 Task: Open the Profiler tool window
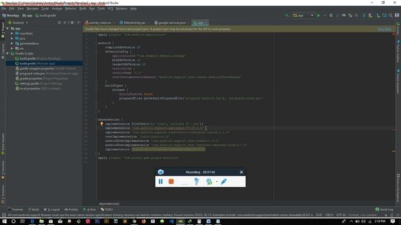[71, 209]
